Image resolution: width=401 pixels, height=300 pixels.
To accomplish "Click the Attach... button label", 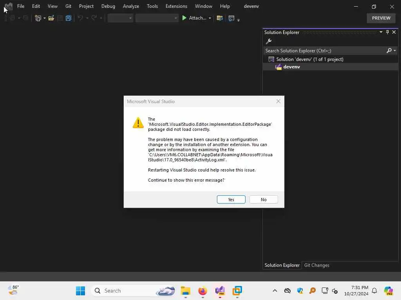I will (197, 18).
